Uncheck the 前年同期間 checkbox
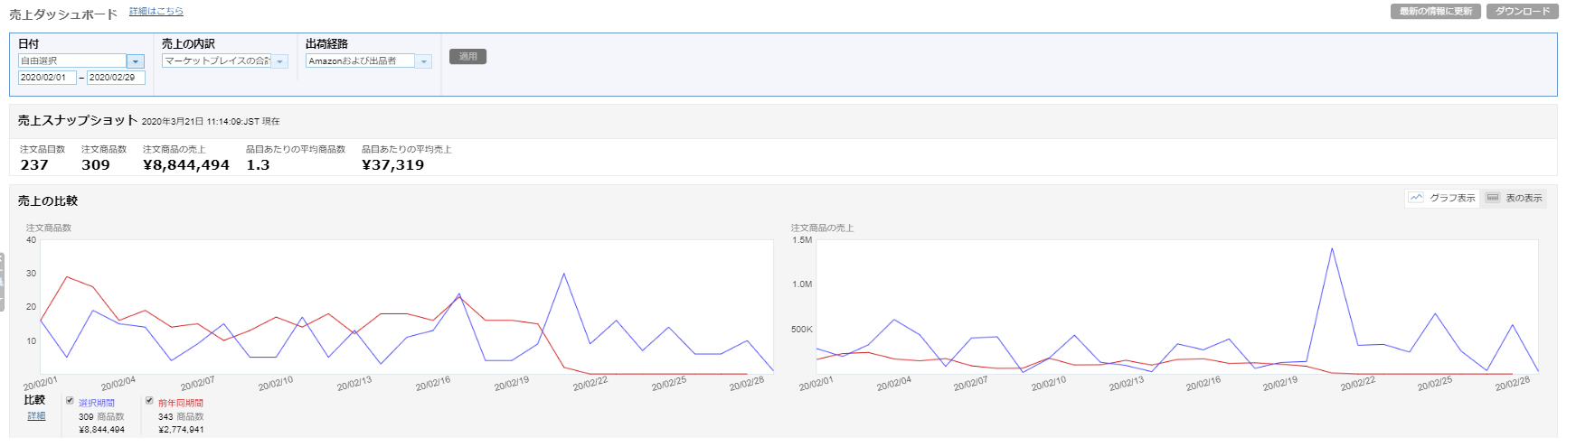 point(149,401)
